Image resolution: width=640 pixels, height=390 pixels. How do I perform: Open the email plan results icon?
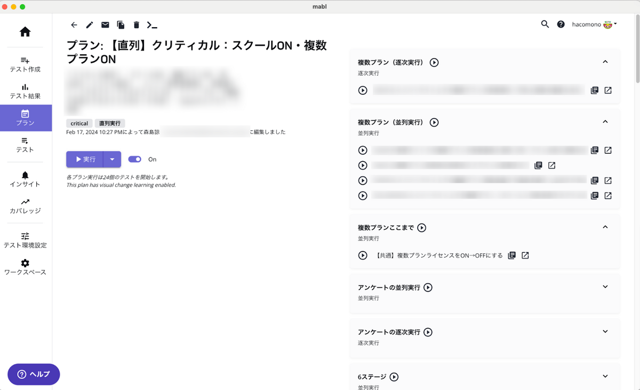[x=105, y=24]
